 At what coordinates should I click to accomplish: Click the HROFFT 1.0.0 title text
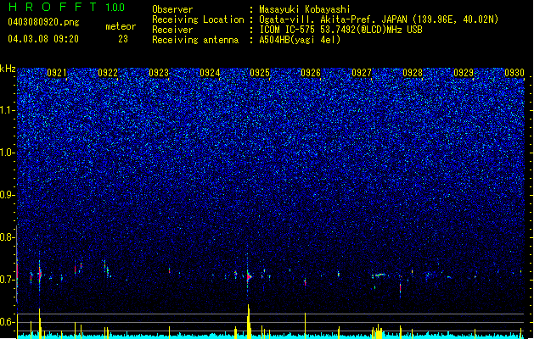point(67,7)
